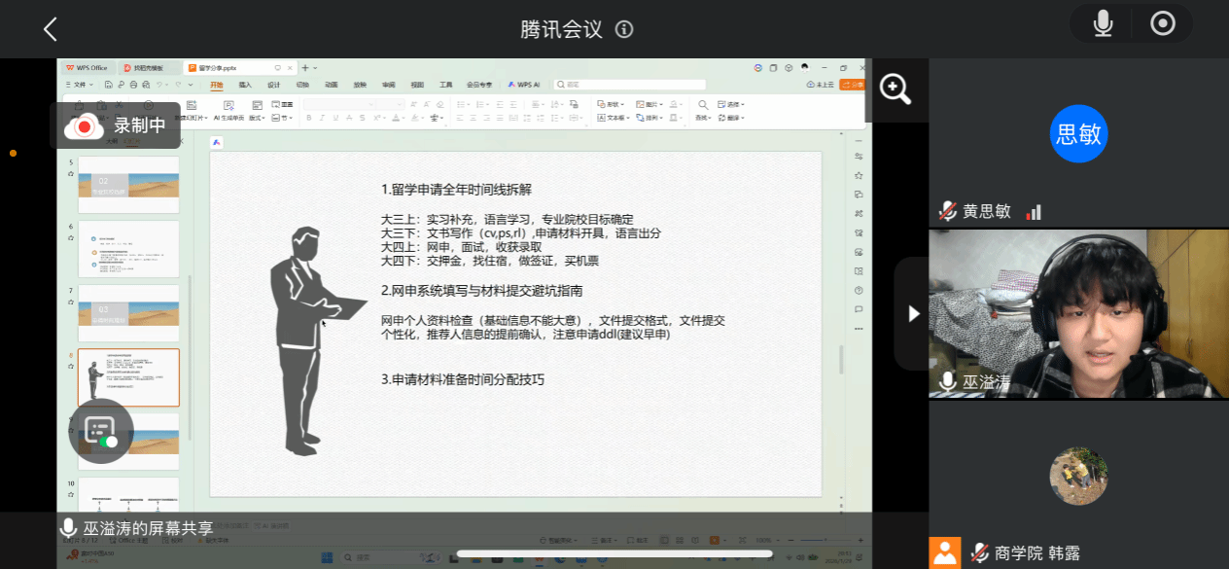Image resolution: width=1229 pixels, height=569 pixels.
Task: Zoom in on the shared screen with magnifier
Action: (895, 89)
